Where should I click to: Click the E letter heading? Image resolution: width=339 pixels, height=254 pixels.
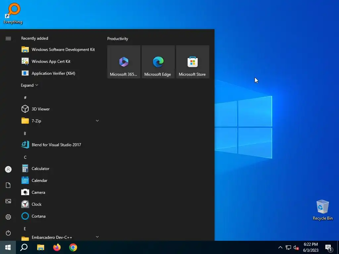point(25,229)
